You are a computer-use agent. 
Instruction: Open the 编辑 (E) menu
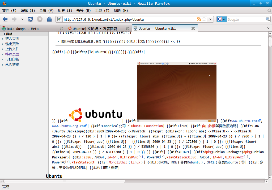28,11
